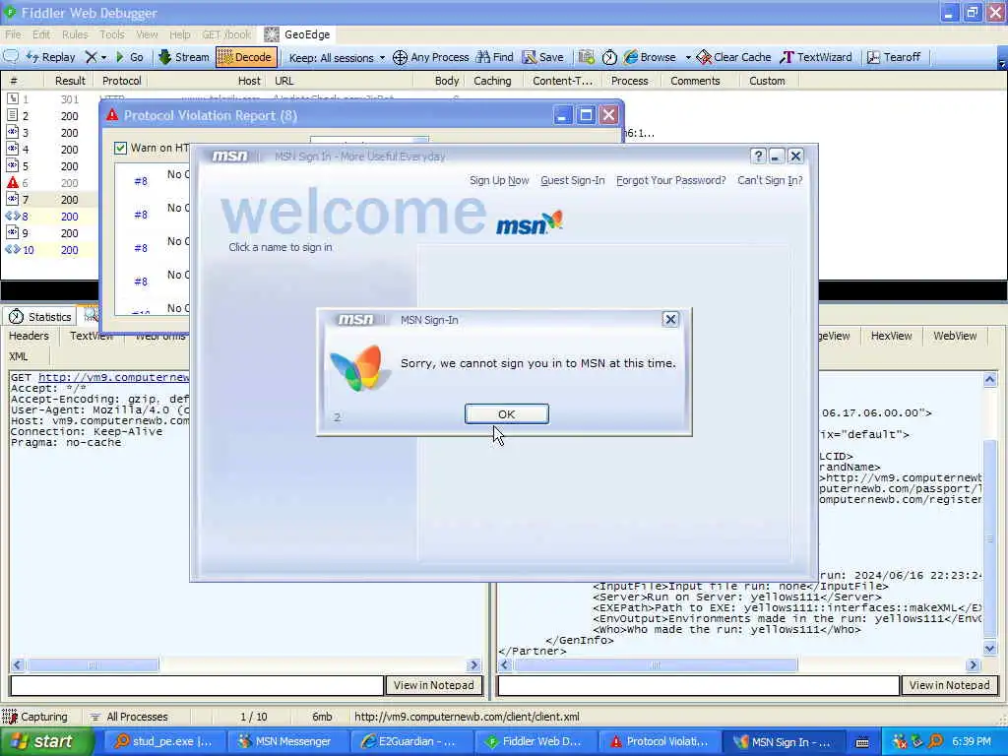Image resolution: width=1008 pixels, height=756 pixels.
Task: Click OK in MSN Sign-In dialog
Action: point(507,414)
